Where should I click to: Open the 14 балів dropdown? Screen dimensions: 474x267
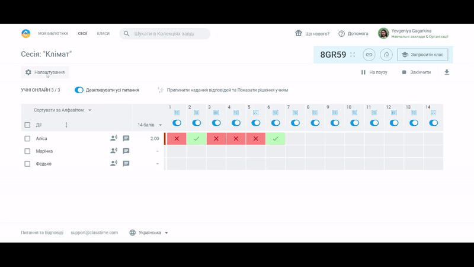tap(149, 125)
